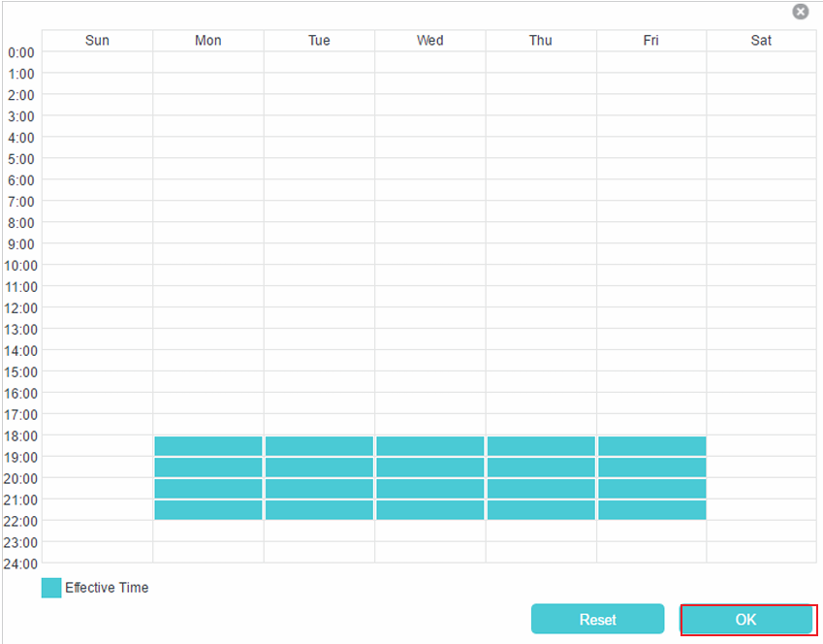Deselect the highlighted Friday 21:00 cell

(650, 509)
